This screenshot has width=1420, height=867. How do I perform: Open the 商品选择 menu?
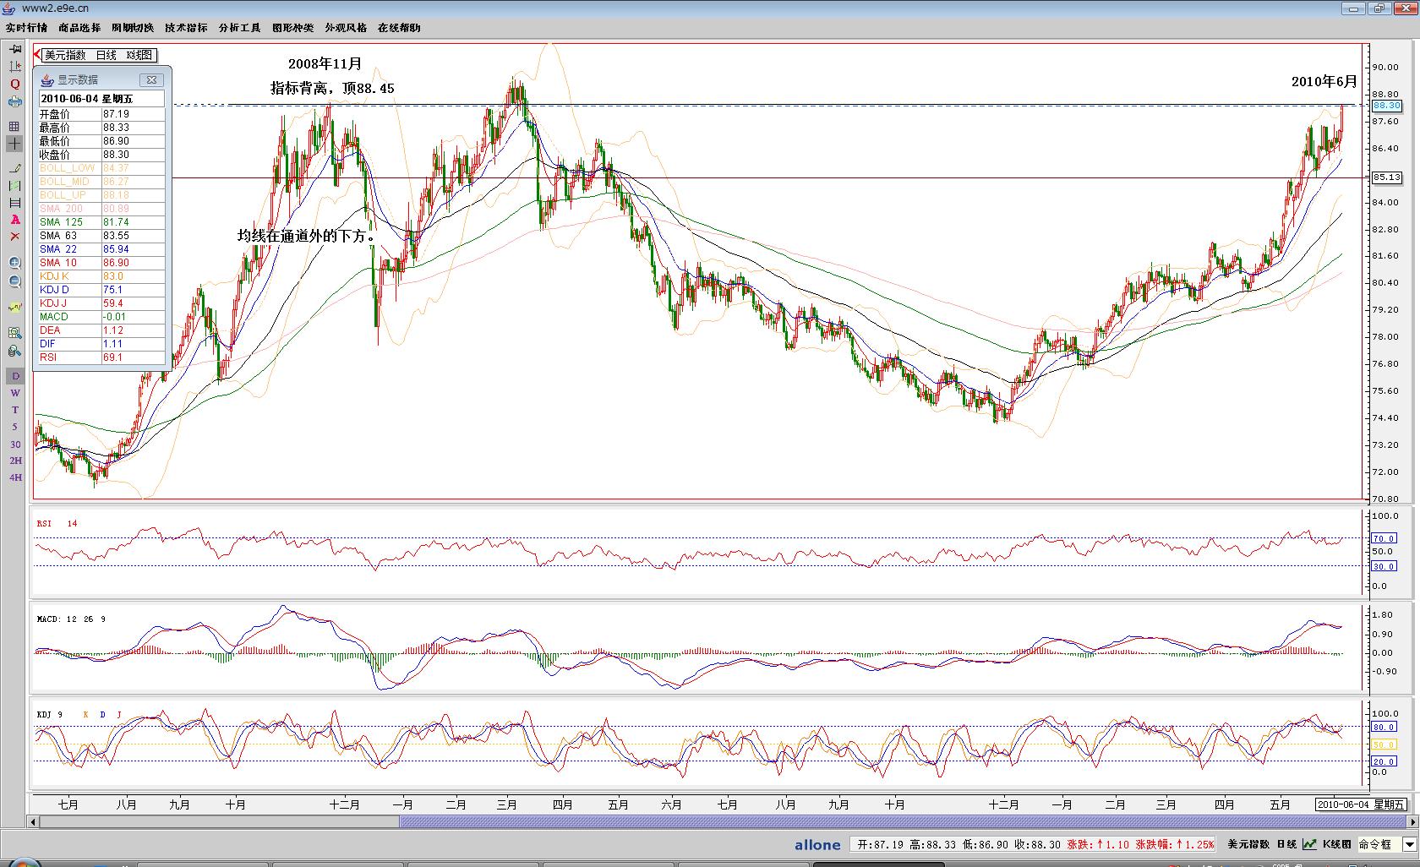[79, 28]
